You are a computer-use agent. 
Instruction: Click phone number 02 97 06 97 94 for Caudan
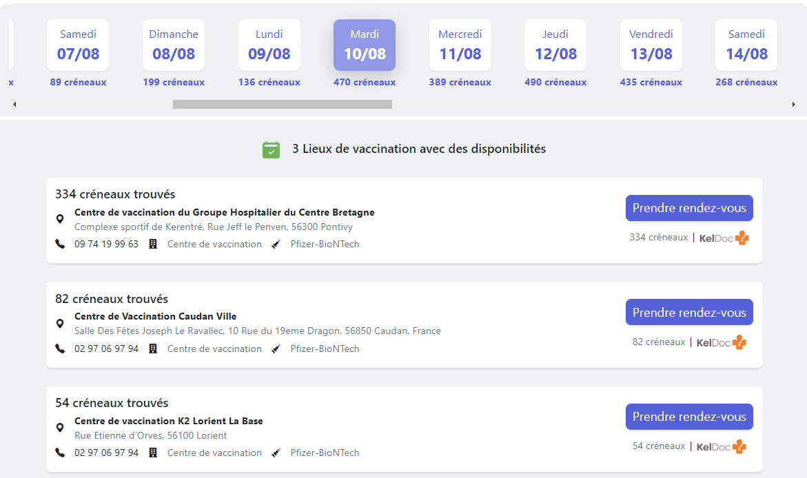(x=107, y=349)
